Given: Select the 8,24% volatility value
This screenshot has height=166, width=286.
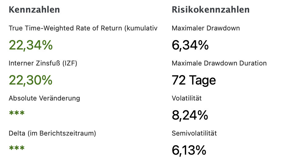Looking at the screenshot, I should (190, 116).
